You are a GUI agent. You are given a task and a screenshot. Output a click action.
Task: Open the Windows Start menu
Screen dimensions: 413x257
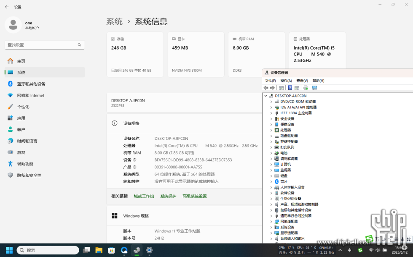[x=9, y=250]
